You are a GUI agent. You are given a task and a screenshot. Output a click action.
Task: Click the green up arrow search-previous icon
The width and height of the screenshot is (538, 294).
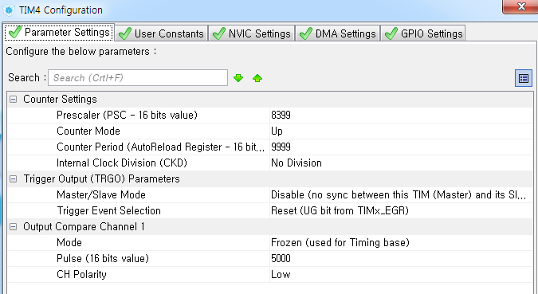[257, 78]
